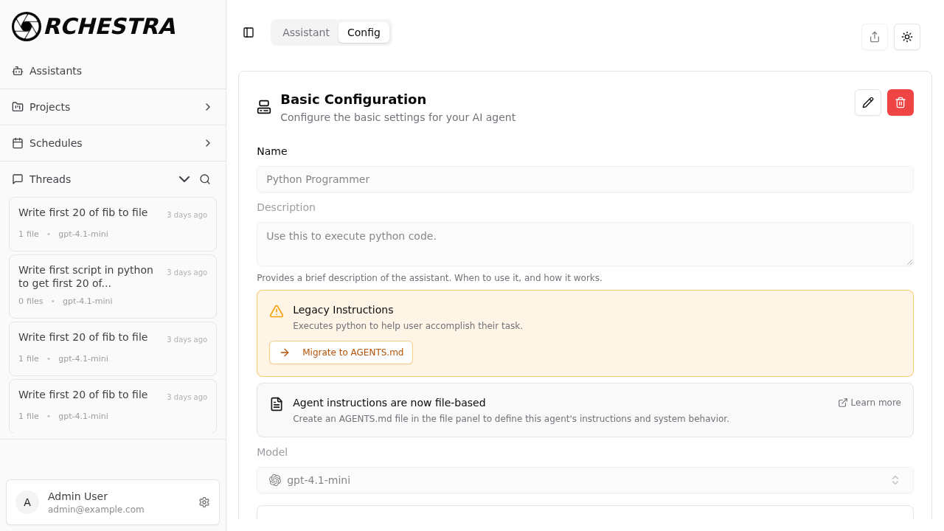Search threads with the magnifier icon
The height and width of the screenshot is (531, 944).
click(205, 179)
